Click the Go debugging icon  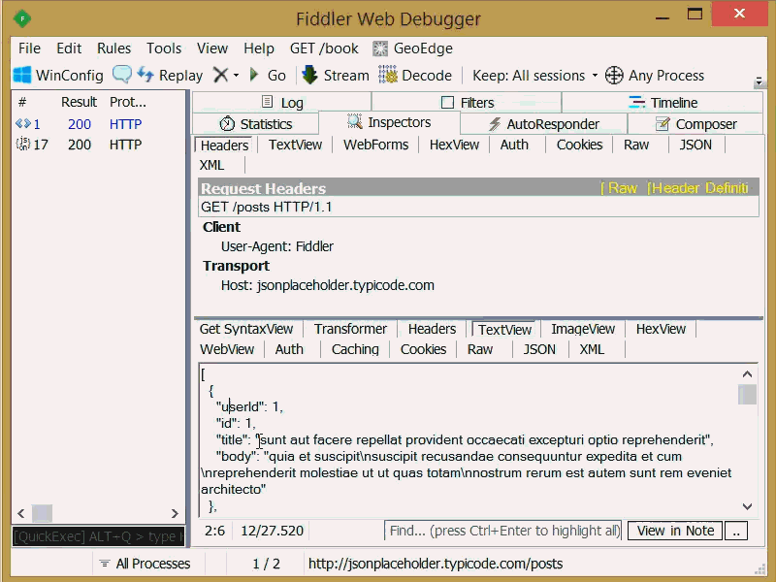click(264, 75)
